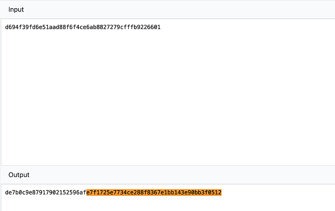Click blank space in the Output header bar
The image size is (335, 211).
coord(191,175)
